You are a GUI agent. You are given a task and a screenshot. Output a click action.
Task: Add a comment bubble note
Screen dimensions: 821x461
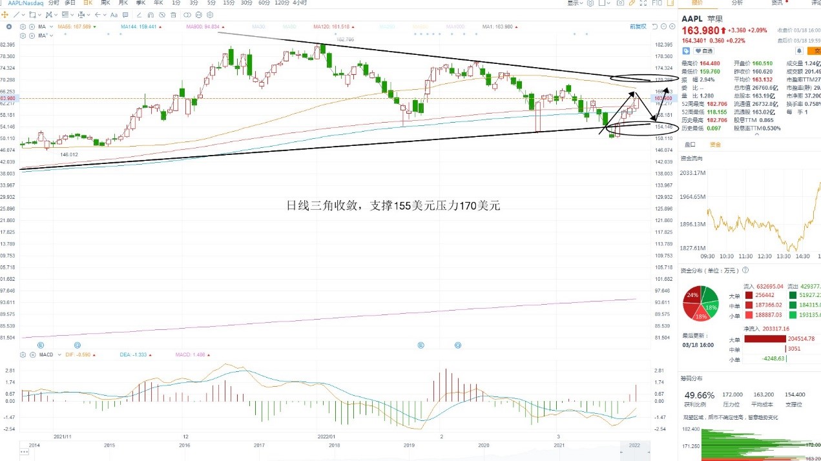pos(125,15)
